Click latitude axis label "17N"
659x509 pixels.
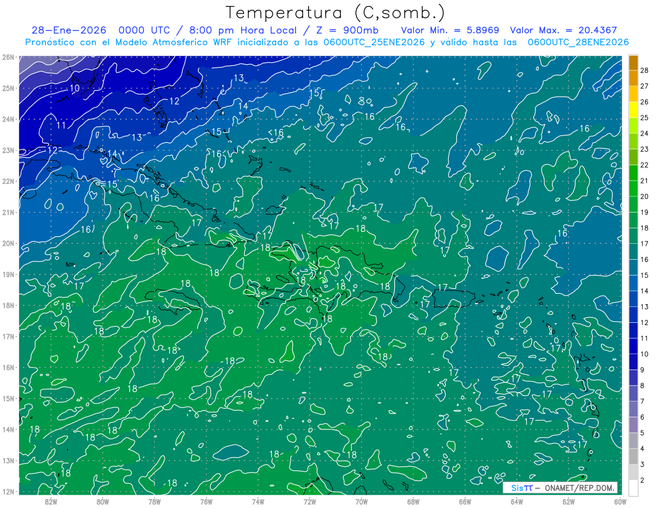pos(8,336)
